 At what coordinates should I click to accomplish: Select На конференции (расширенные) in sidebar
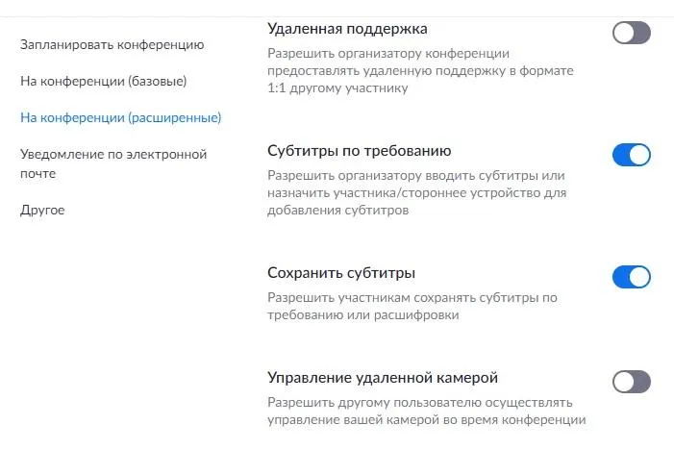pyautogui.click(x=121, y=117)
